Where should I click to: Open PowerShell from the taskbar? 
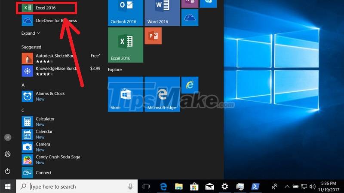click(x=255, y=187)
